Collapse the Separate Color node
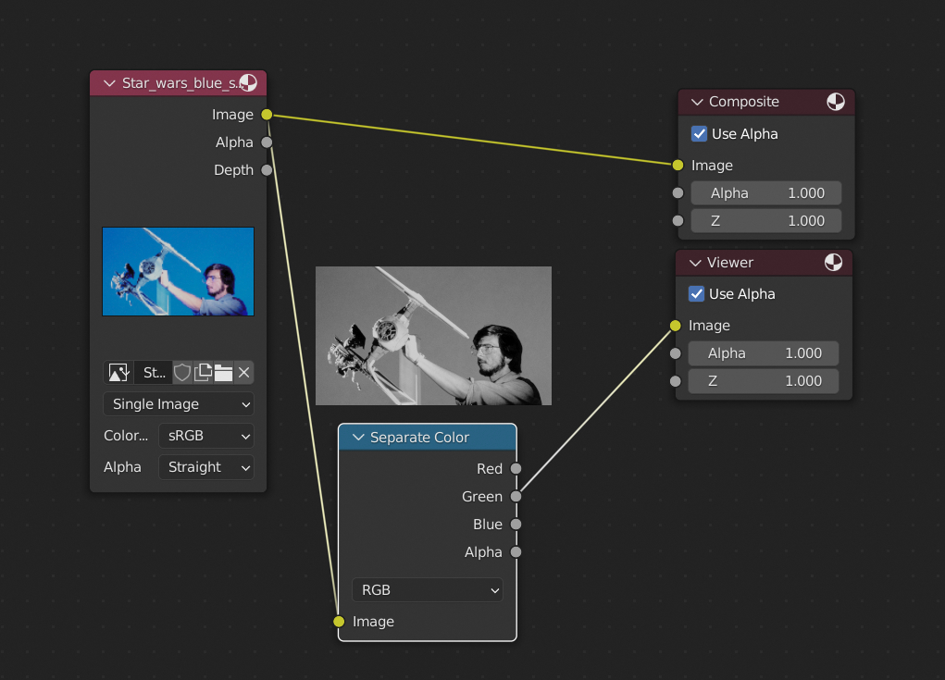This screenshot has width=945, height=680. (359, 438)
